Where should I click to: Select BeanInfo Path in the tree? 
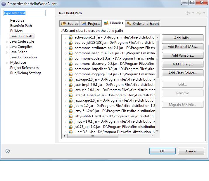click(21, 26)
